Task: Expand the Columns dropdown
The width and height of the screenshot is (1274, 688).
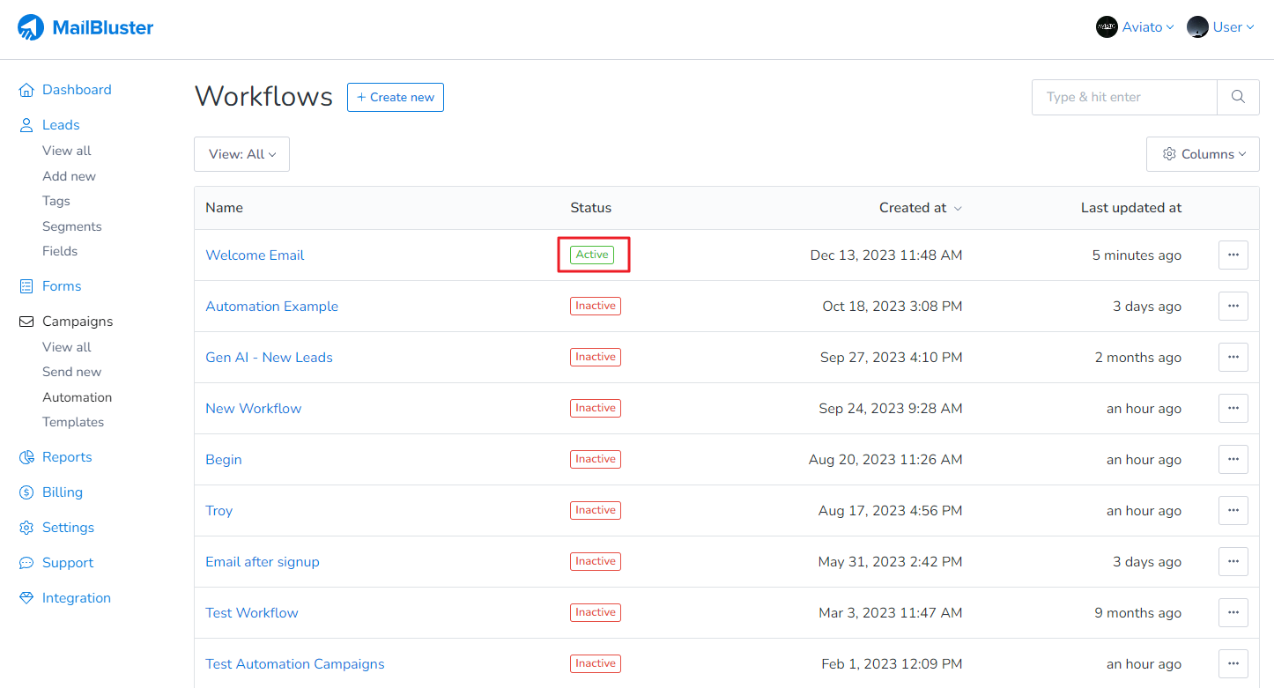Action: click(x=1203, y=154)
